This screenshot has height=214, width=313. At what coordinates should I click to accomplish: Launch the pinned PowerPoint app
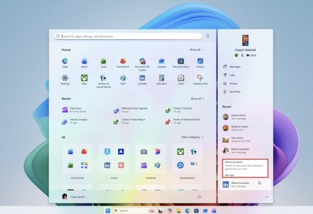point(123,63)
